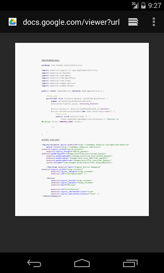Open the three-dot overflow menu

pos(154,22)
